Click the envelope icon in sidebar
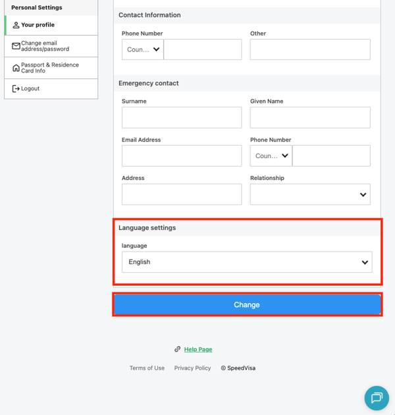 (x=16, y=46)
